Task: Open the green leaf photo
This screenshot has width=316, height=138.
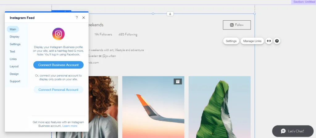Action: pyautogui.click(x=219, y=107)
